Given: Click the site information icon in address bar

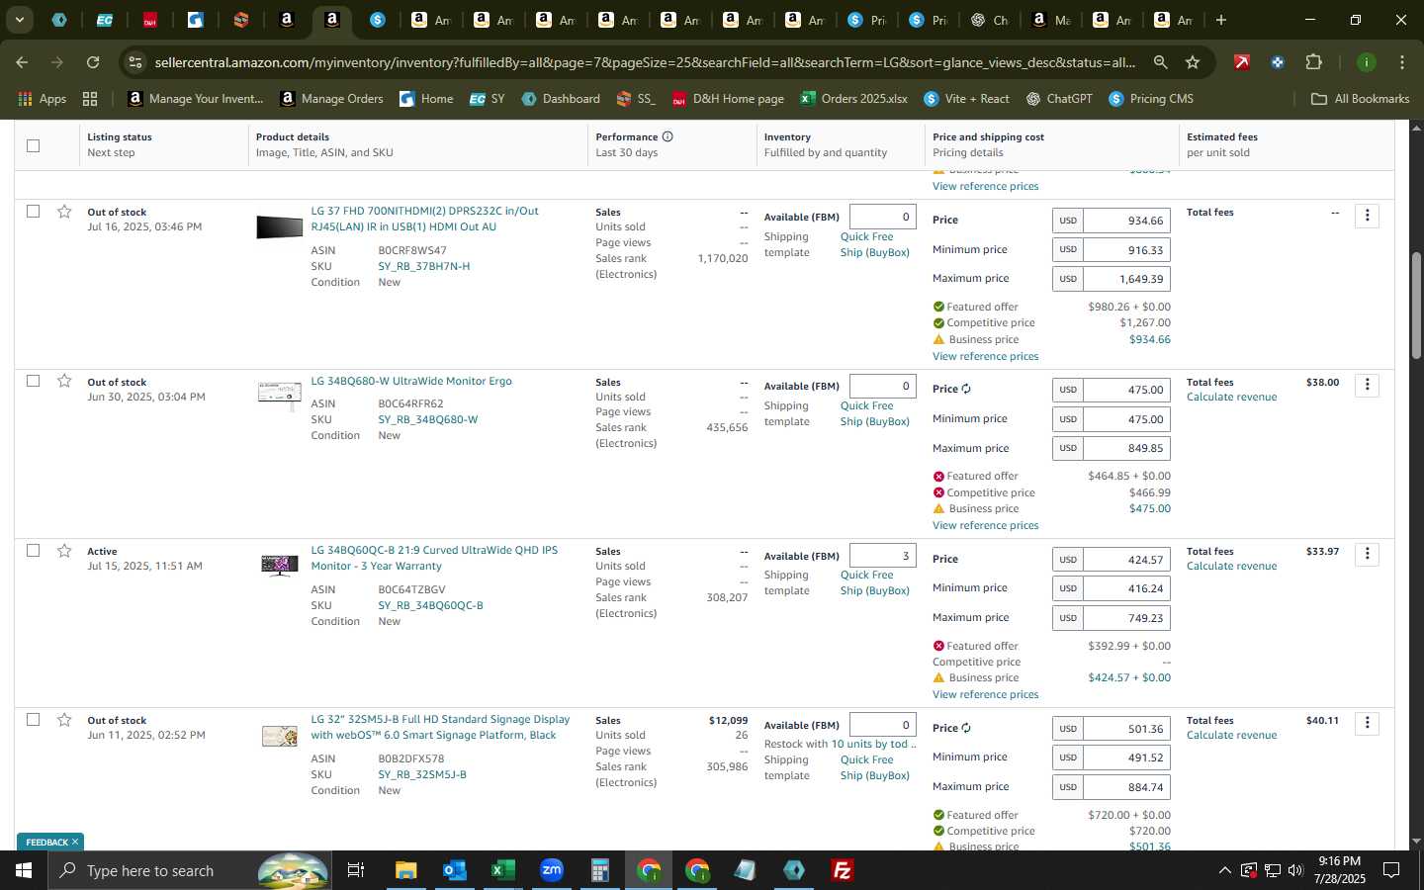Looking at the screenshot, I should click(x=135, y=62).
